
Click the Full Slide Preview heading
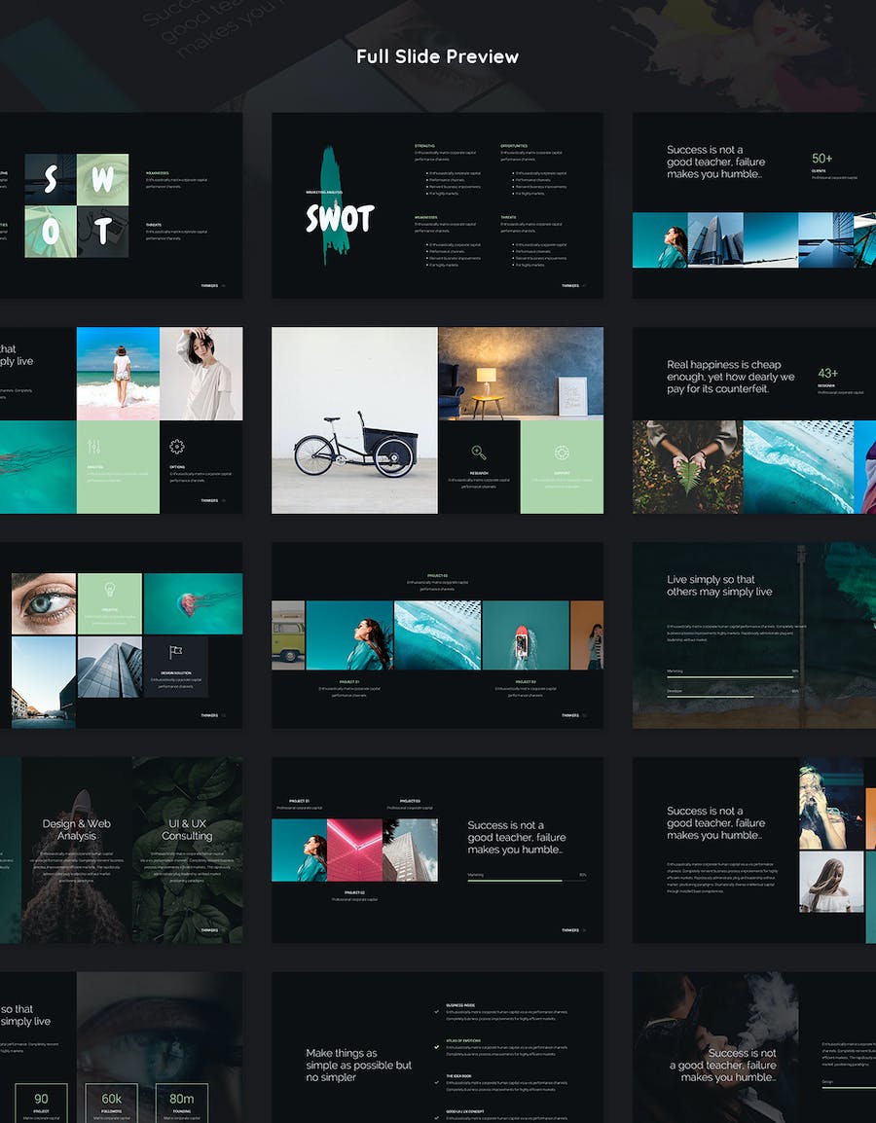(x=437, y=56)
